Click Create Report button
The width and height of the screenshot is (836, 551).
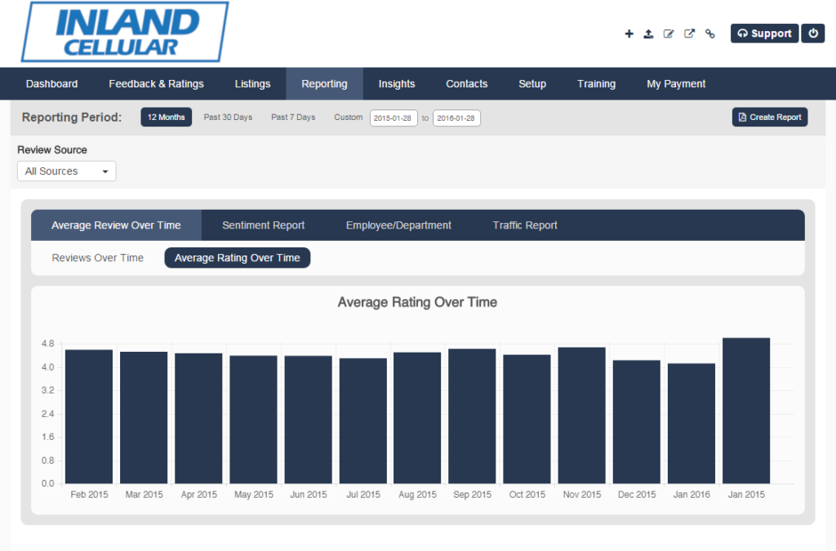(770, 118)
